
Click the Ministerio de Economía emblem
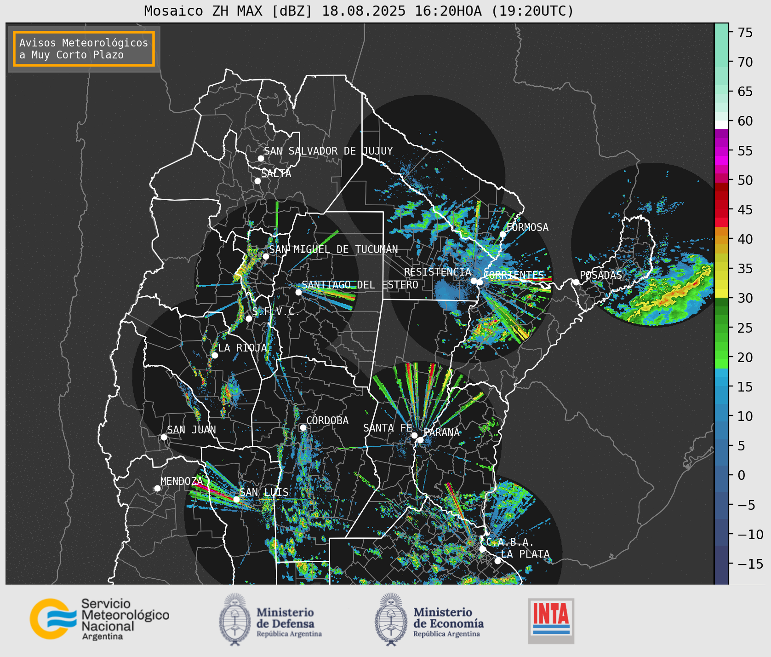pyautogui.click(x=391, y=619)
